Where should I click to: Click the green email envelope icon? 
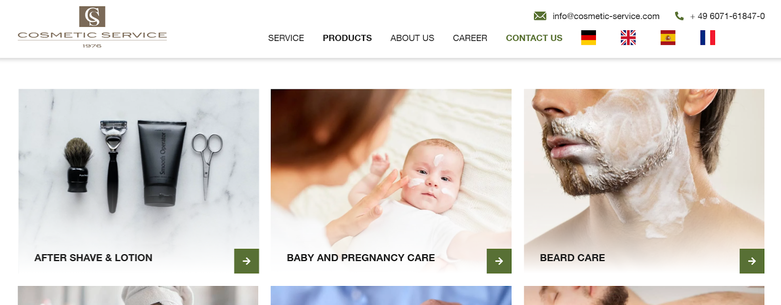540,16
